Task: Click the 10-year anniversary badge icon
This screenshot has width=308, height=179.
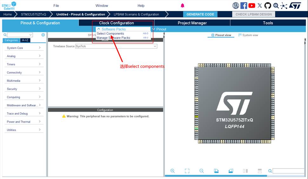Action: tap(236, 5)
